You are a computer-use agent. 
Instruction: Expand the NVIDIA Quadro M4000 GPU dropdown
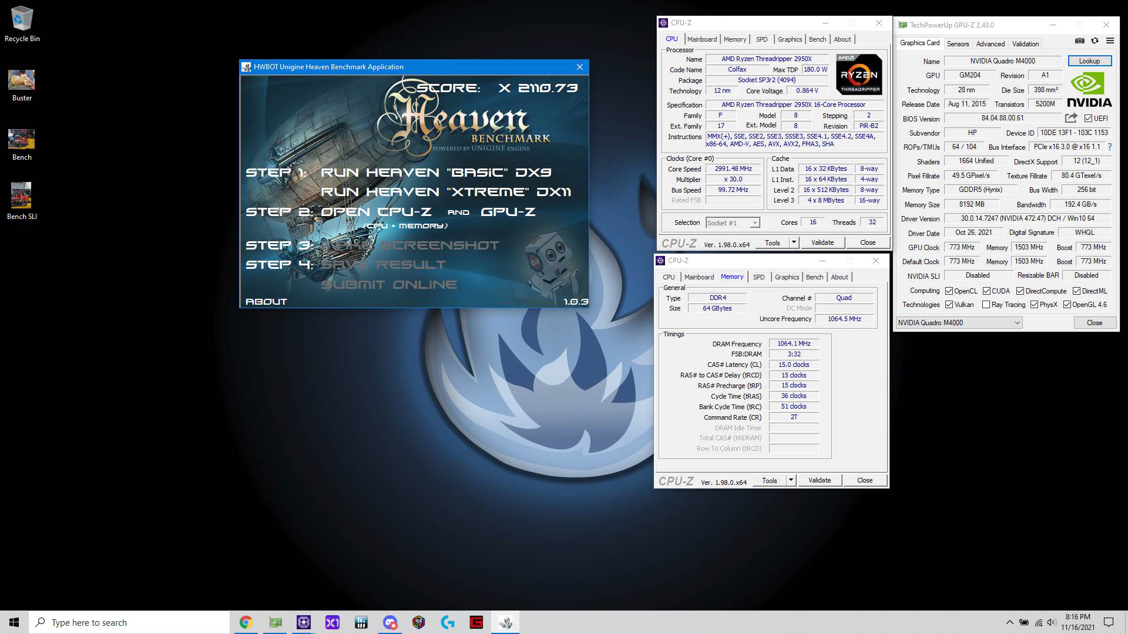tap(959, 323)
